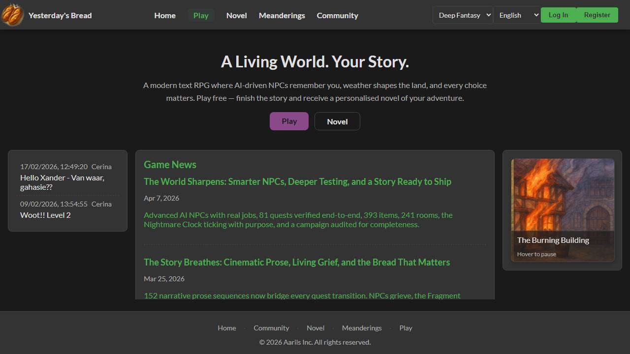The image size is (630, 354).
Task: Go to Home in the top navigation
Action: pyautogui.click(x=165, y=15)
